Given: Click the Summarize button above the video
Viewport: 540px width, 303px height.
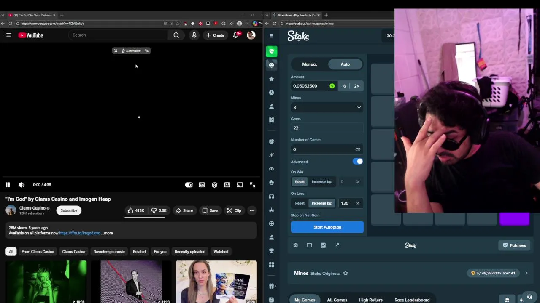Looking at the screenshot, I should point(131,51).
